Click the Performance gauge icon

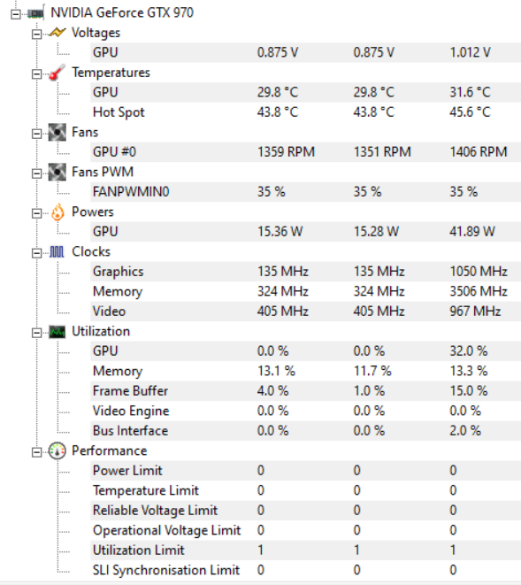tap(57, 450)
